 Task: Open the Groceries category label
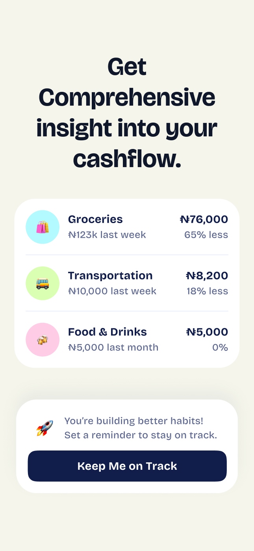[95, 220]
